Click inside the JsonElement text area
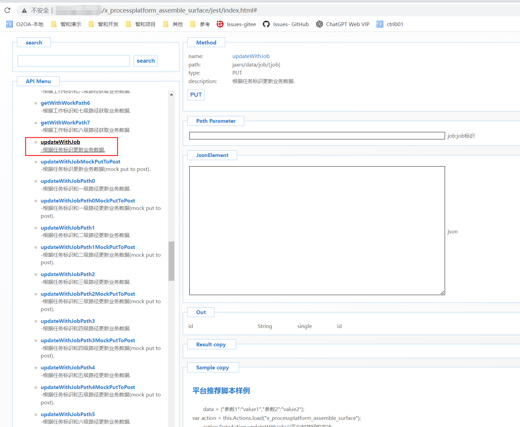520x427 pixels. (317, 231)
